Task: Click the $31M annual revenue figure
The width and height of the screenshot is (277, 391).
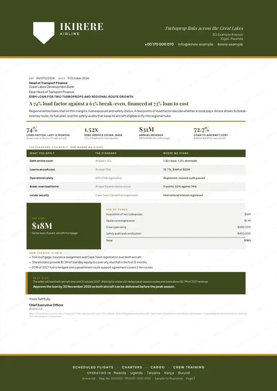Action: coord(147,129)
